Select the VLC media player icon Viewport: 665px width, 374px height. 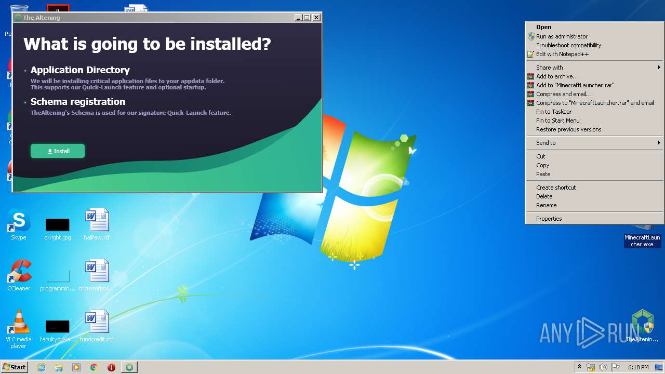pyautogui.click(x=19, y=329)
